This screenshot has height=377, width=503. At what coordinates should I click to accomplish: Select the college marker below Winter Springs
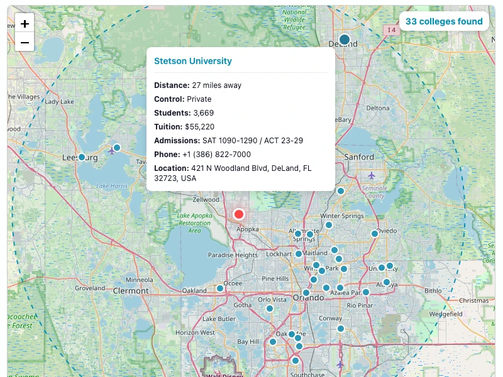[x=329, y=225]
